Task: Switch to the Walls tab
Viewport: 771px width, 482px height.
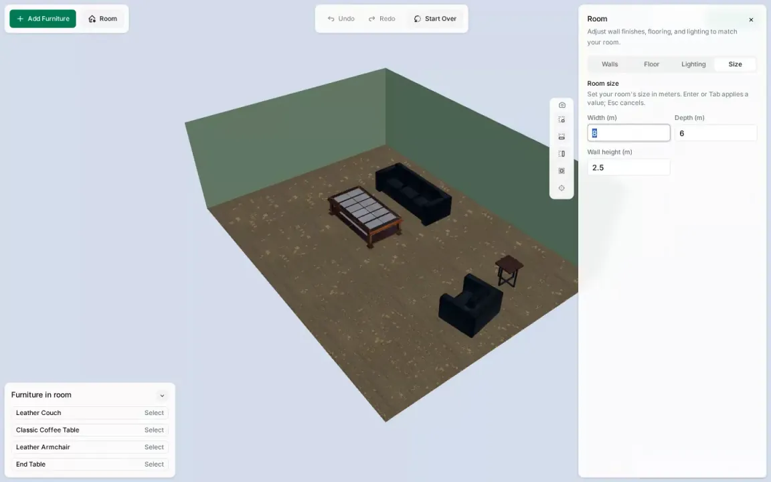Action: click(610, 64)
